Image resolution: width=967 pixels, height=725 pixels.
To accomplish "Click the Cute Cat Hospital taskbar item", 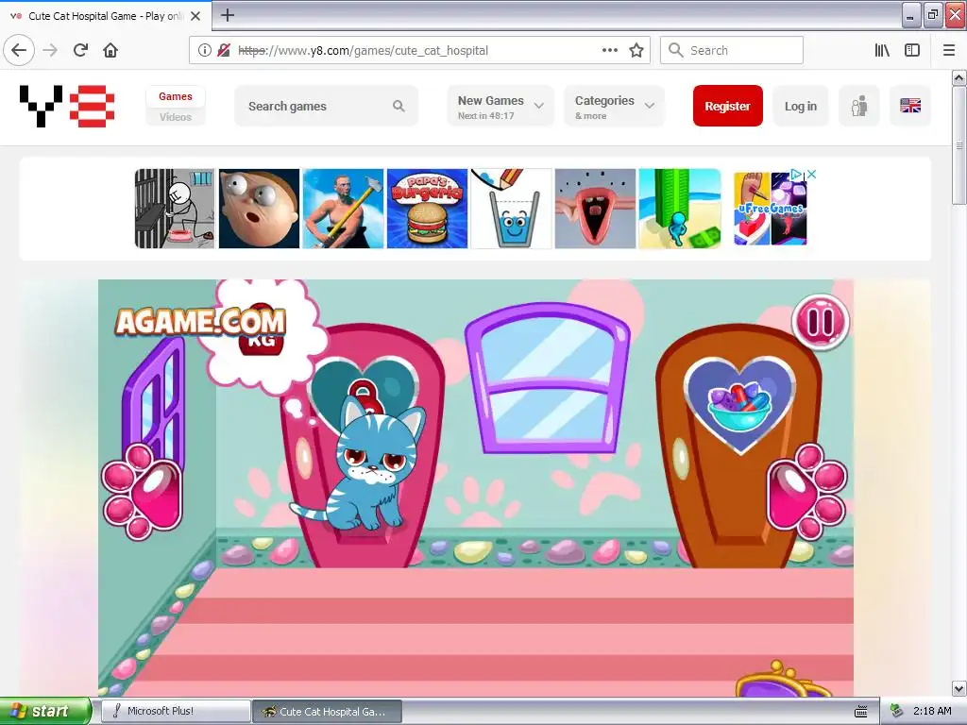I will coord(328,711).
